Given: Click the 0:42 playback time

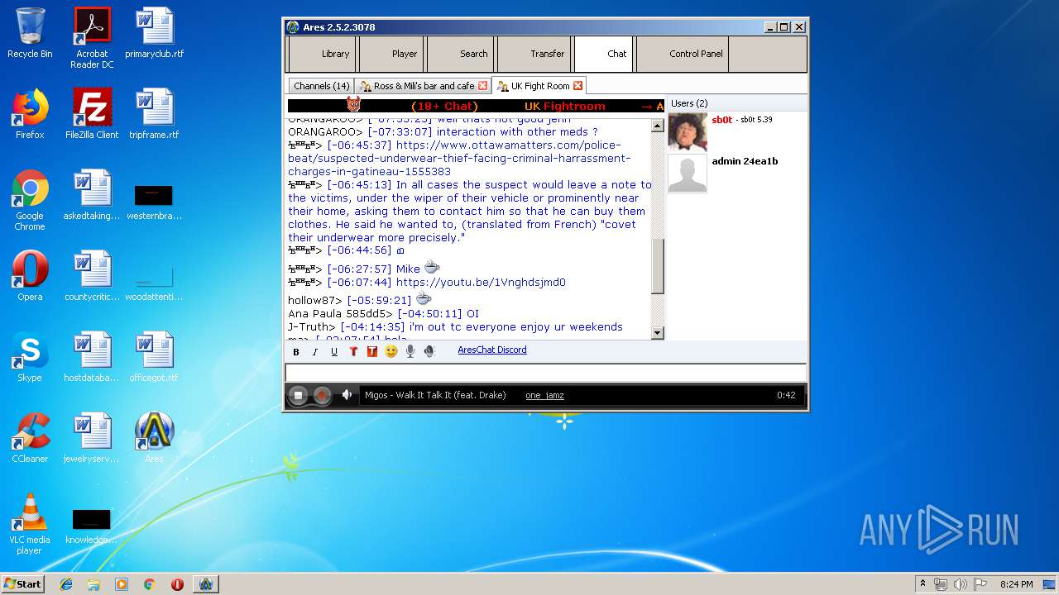Looking at the screenshot, I should 786,395.
